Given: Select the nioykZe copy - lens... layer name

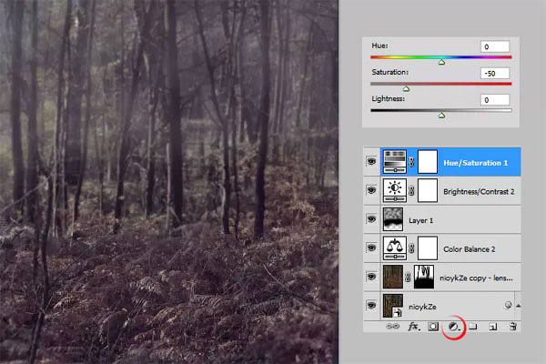Looking at the screenshot, I should pos(476,278).
